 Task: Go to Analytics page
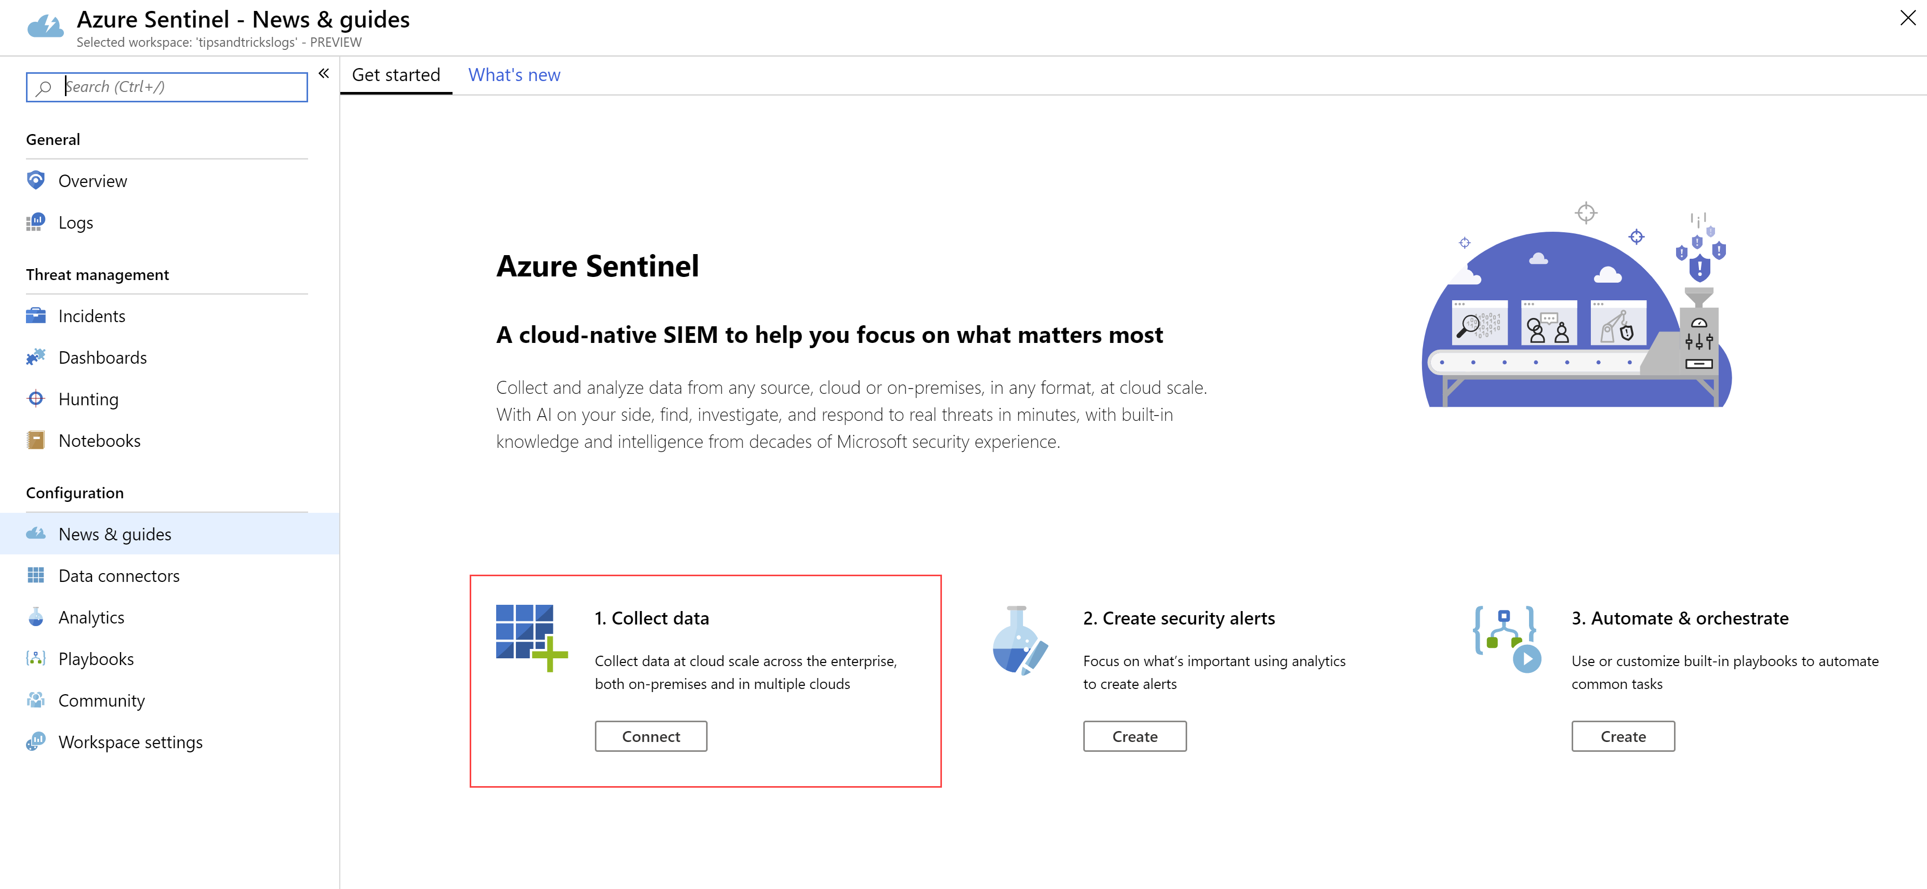point(170,617)
